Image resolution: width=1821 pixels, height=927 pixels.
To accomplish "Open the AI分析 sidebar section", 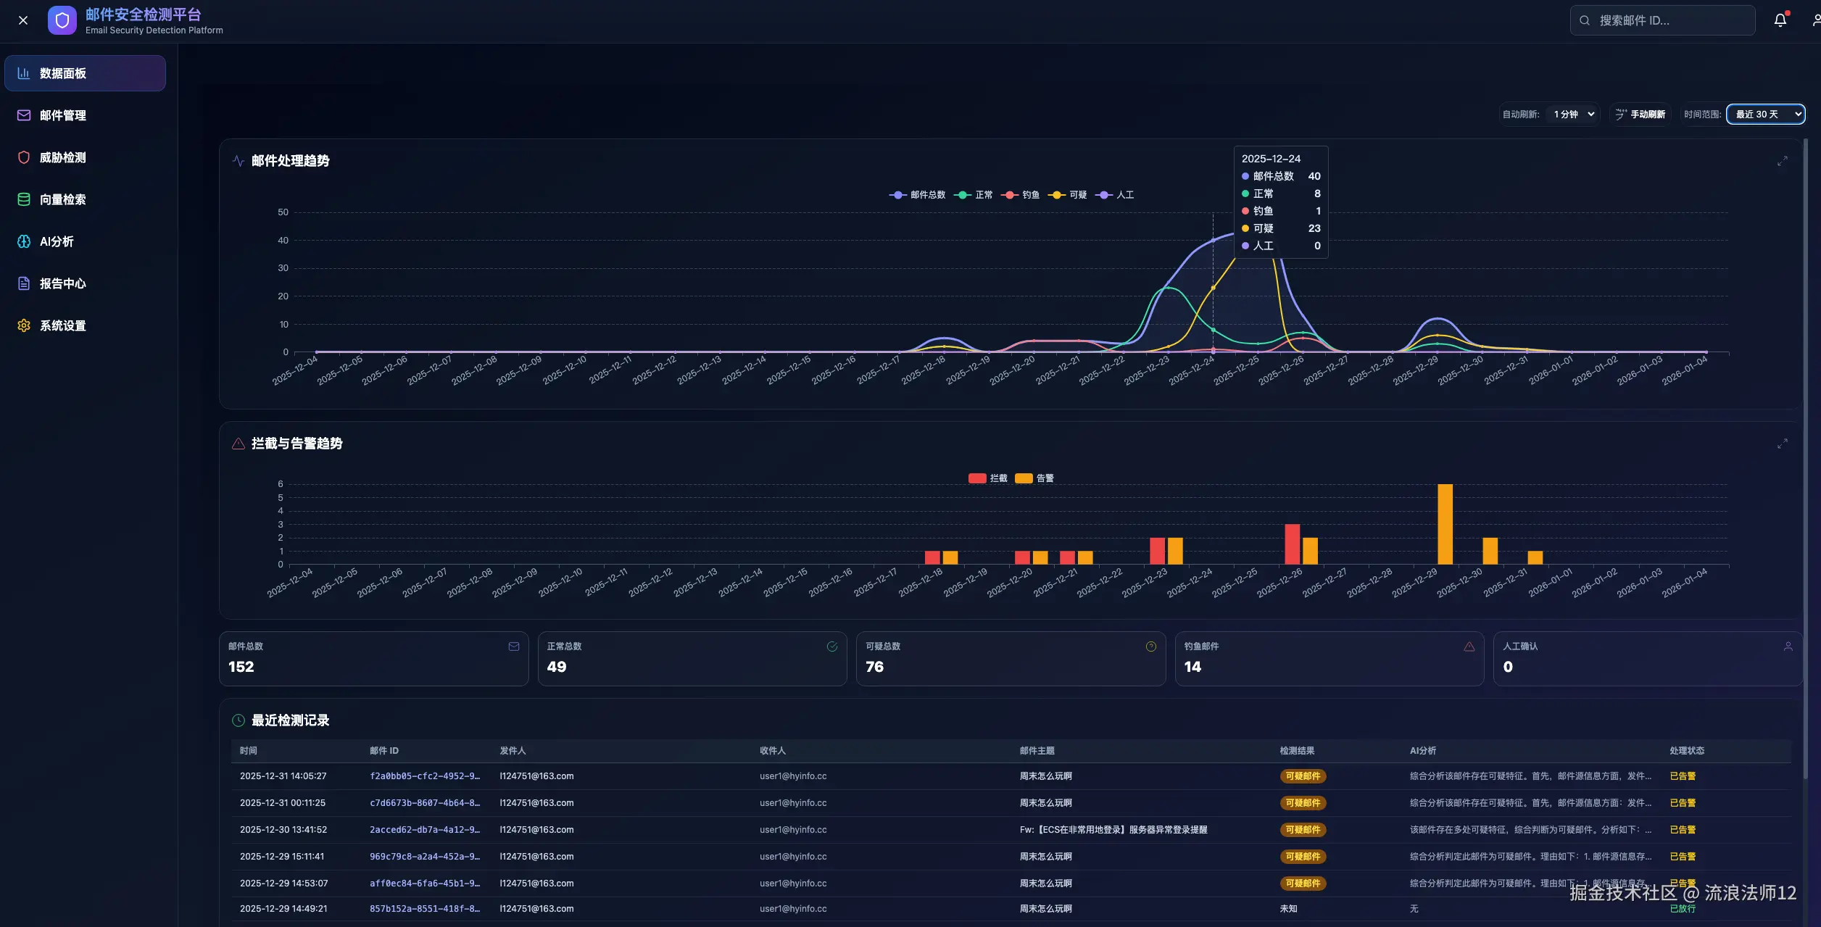I will click(57, 241).
